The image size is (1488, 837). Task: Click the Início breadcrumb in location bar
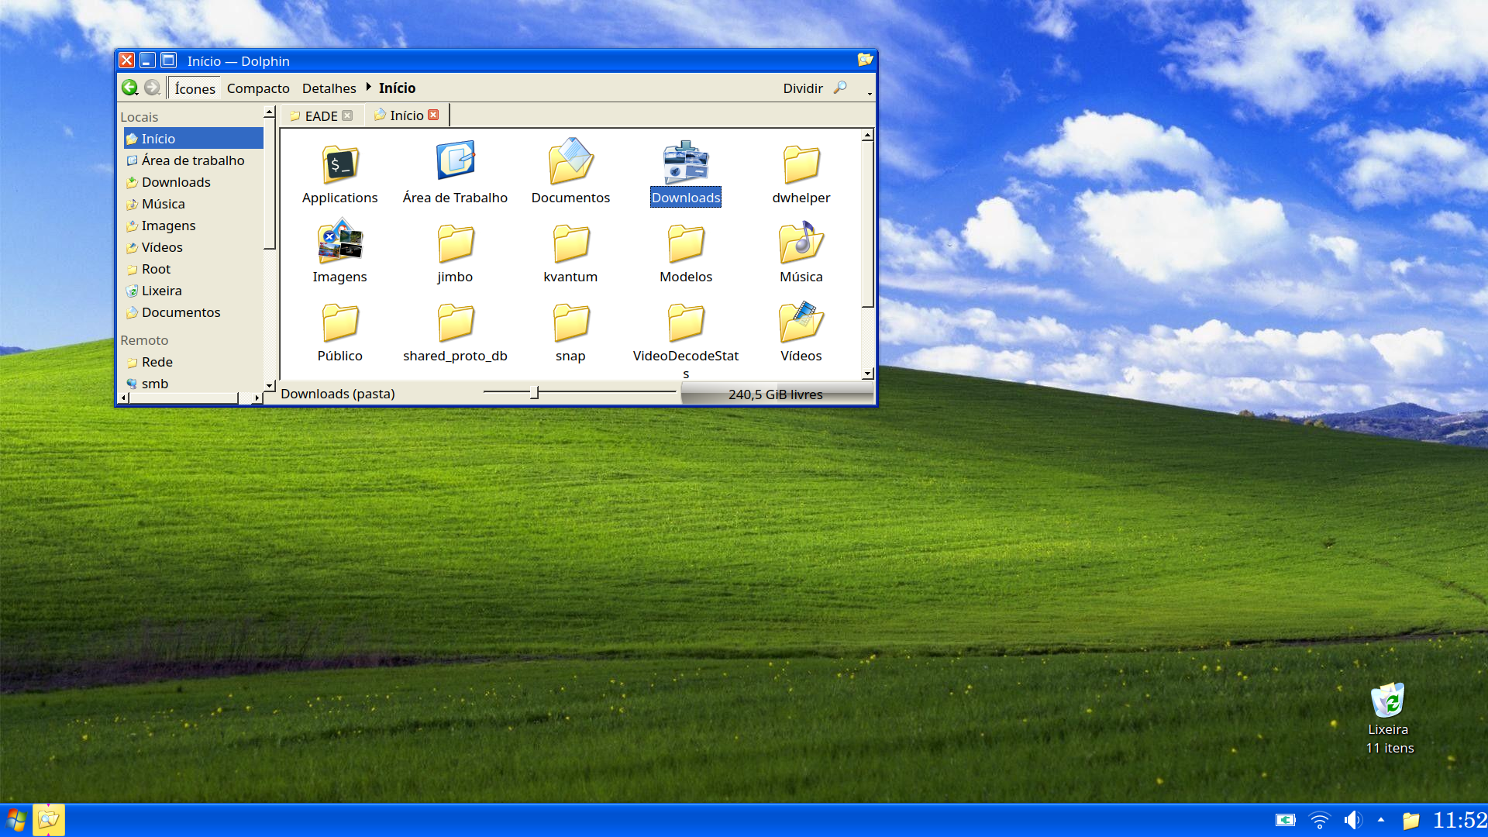pyautogui.click(x=397, y=88)
